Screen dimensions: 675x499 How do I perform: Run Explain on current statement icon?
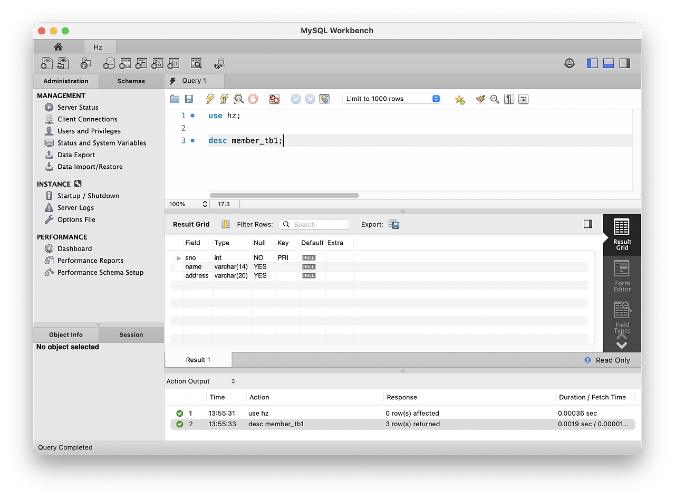click(x=238, y=99)
